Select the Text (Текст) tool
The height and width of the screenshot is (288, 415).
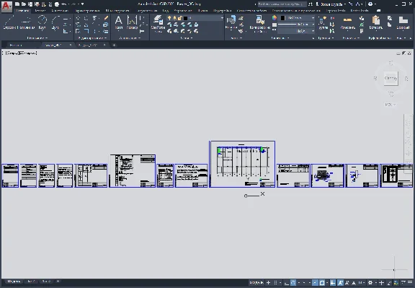tap(119, 22)
